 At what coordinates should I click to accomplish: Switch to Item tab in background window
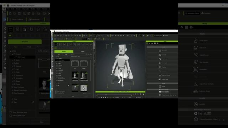pyautogui.click(x=16, y=47)
